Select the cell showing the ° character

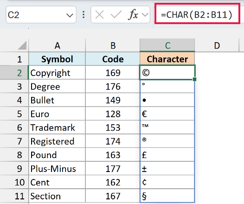[x=167, y=86]
